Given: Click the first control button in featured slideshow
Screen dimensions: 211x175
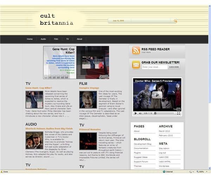Looking at the screenshot, I should click(x=46, y=77).
